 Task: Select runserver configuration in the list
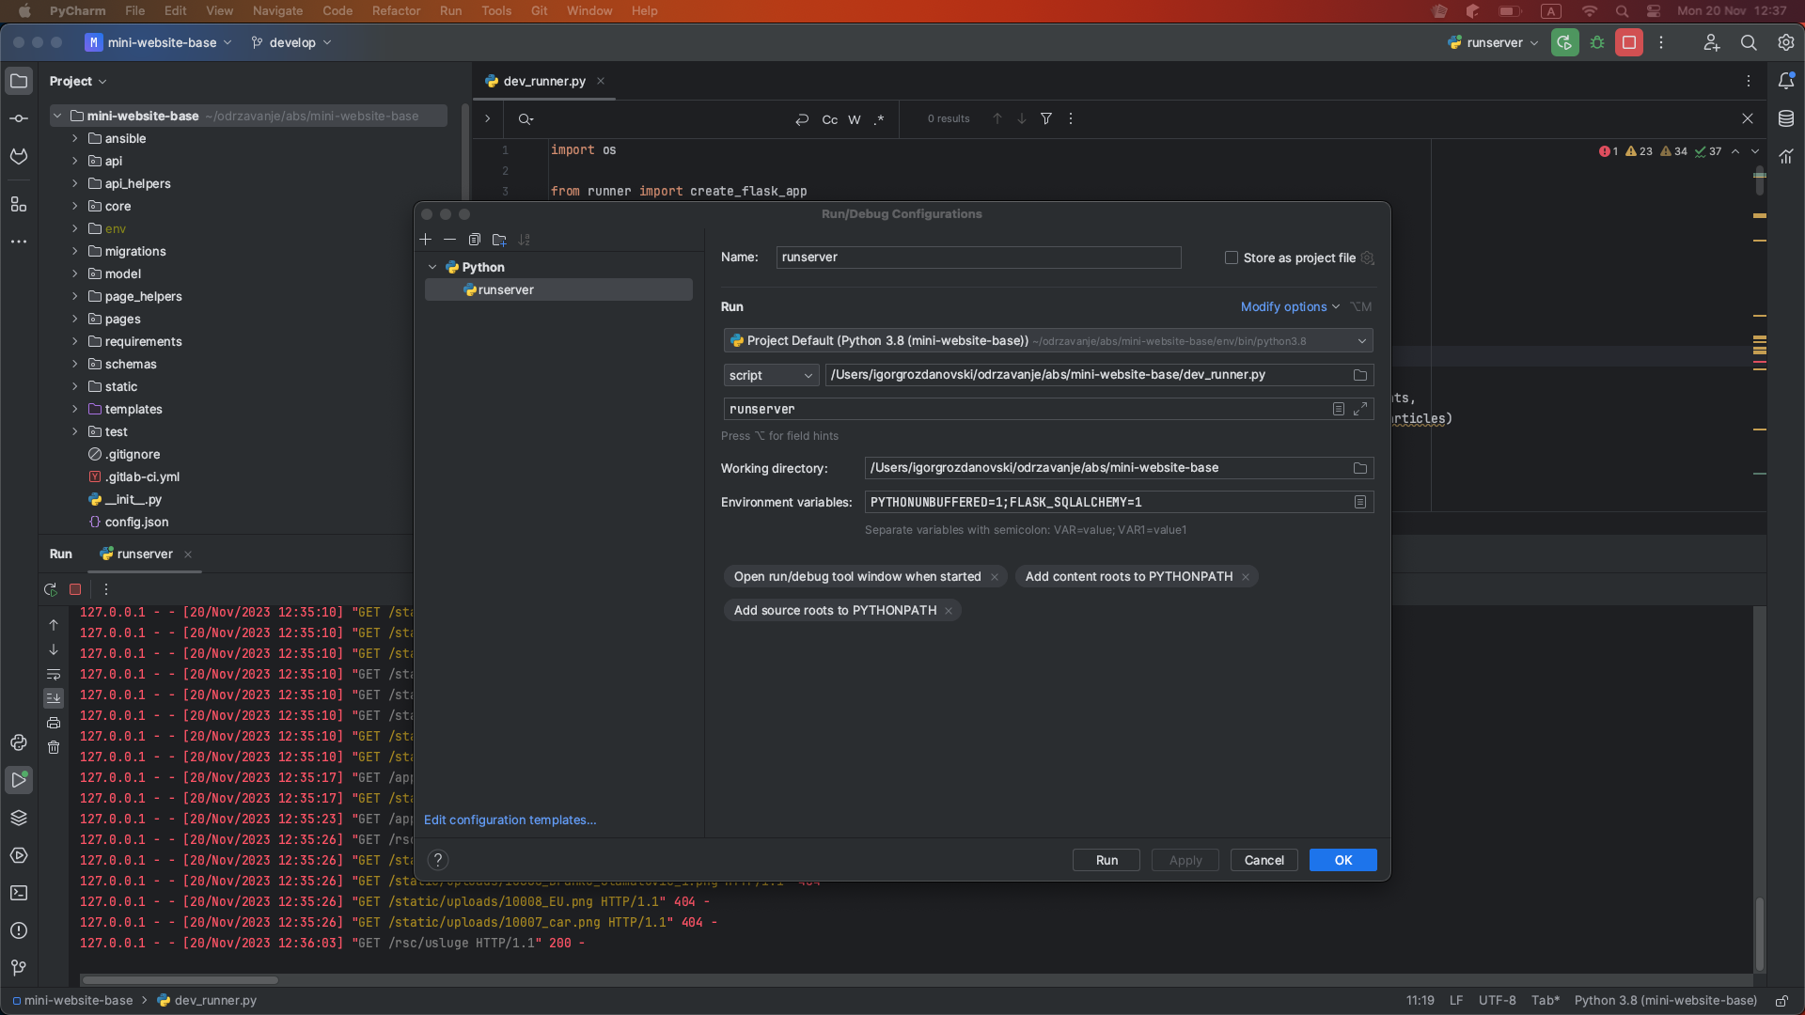point(558,289)
